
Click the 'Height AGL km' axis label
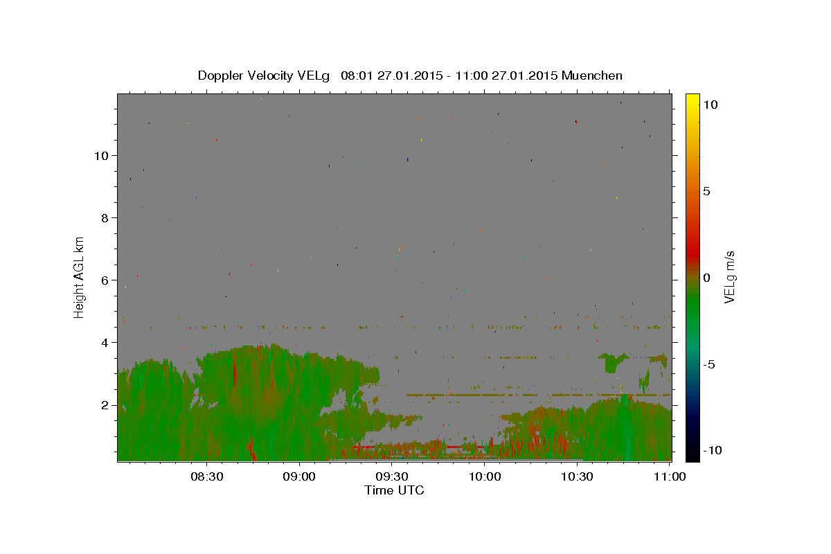(x=79, y=277)
